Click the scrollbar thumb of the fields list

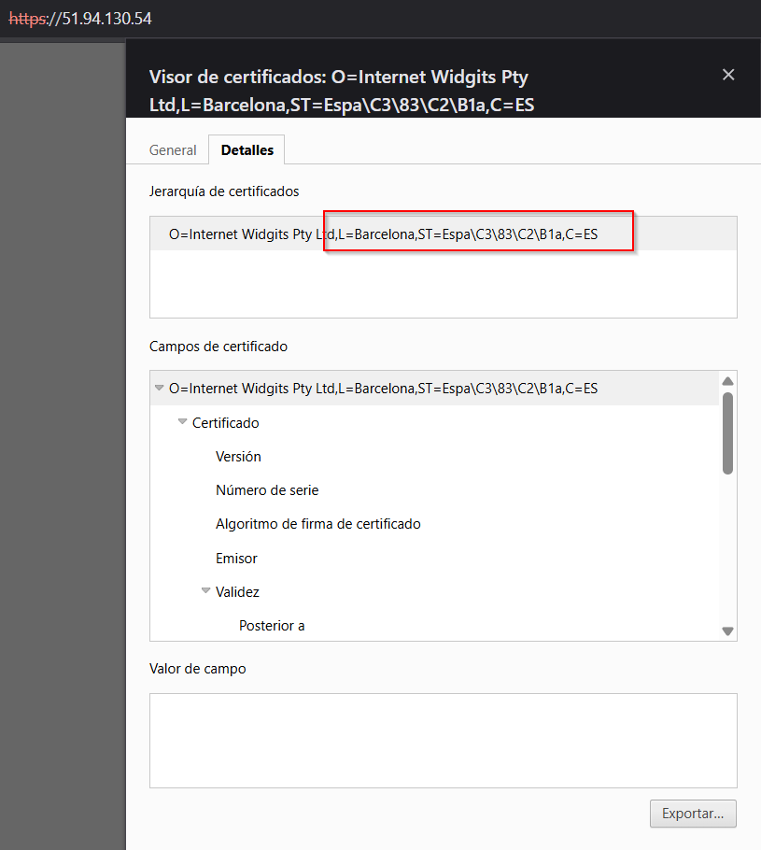(x=728, y=430)
